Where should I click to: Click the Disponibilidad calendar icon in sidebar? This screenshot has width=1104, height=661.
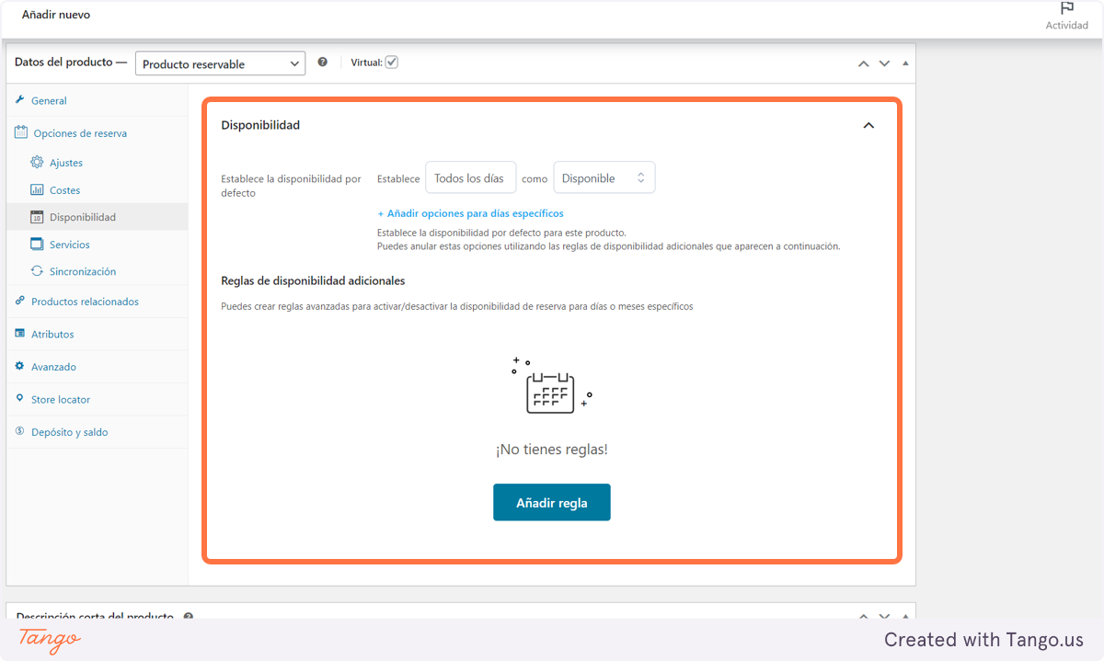[x=37, y=217]
